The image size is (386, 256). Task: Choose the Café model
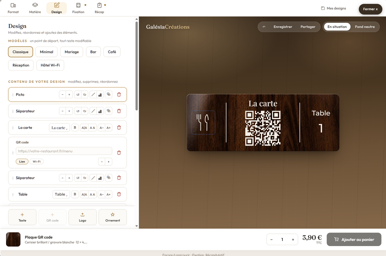[112, 52]
